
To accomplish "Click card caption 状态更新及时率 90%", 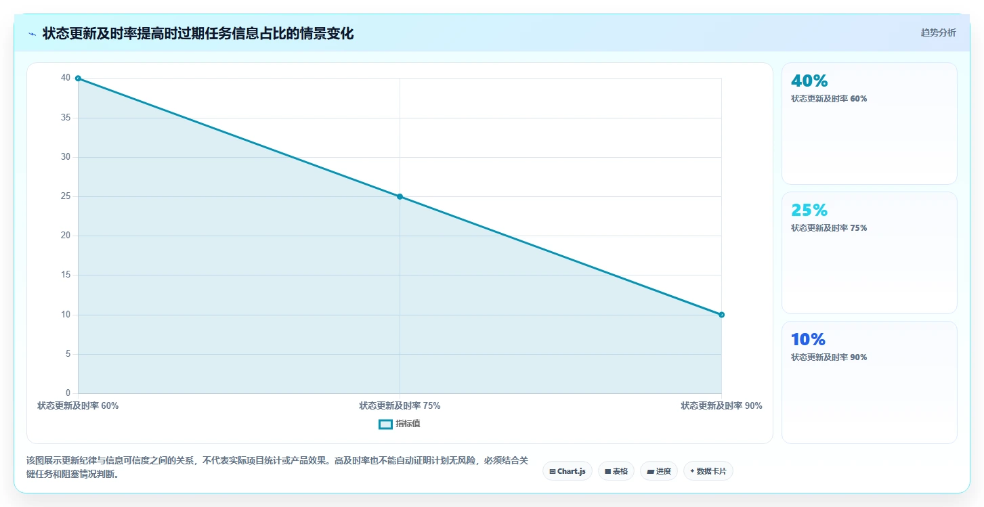I will [829, 357].
